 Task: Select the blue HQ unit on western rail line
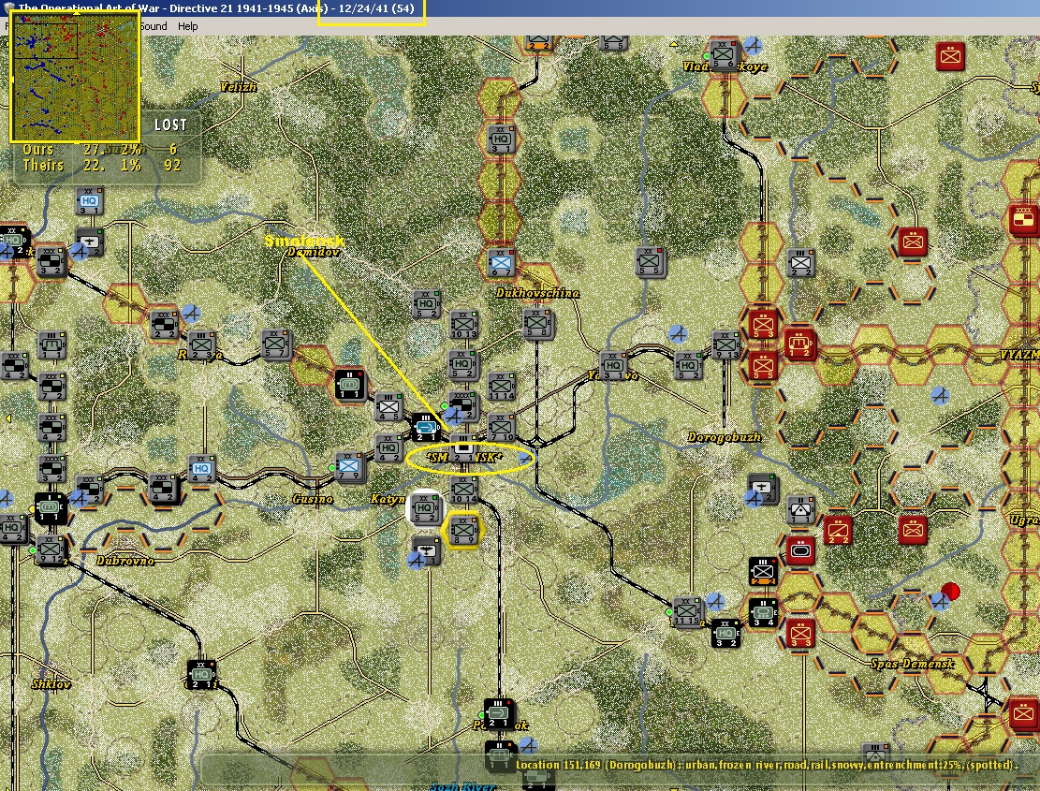[201, 469]
